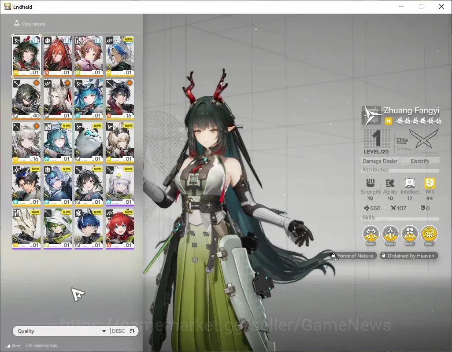452x352 pixels.
Task: Open the third skill icon under Skills
Action: (410, 234)
